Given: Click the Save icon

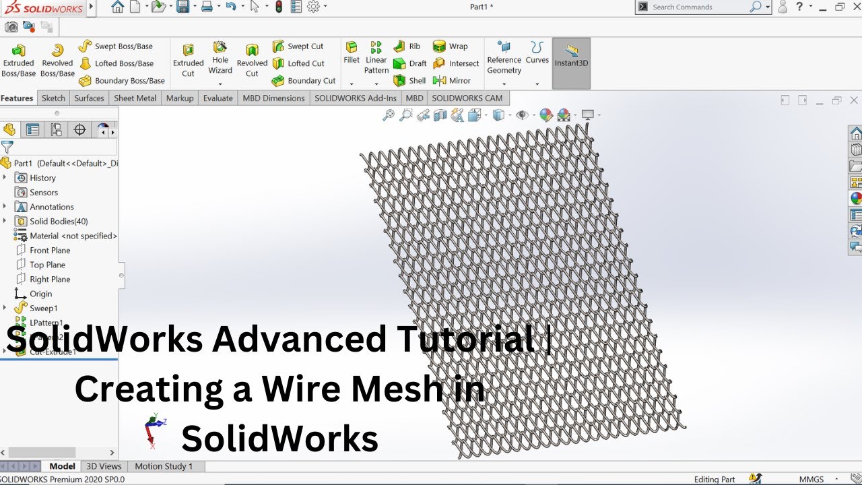Looking at the screenshot, I should (182, 7).
